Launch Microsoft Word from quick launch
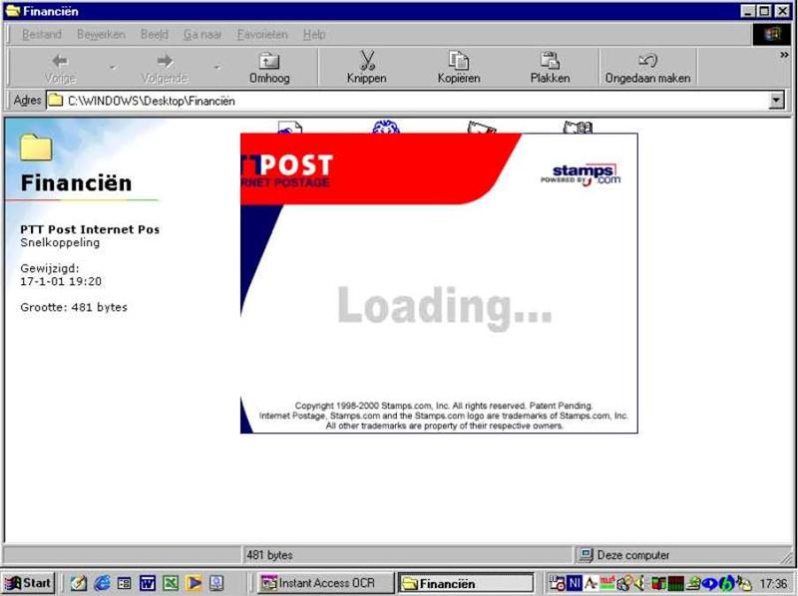The image size is (798, 596). (x=148, y=583)
